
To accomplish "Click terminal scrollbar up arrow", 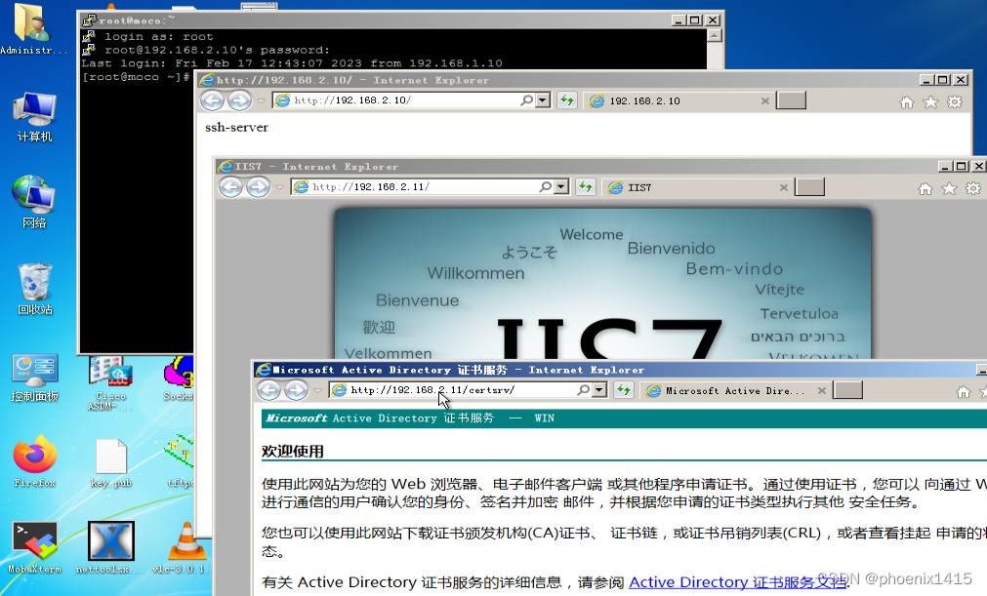I will pos(715,35).
